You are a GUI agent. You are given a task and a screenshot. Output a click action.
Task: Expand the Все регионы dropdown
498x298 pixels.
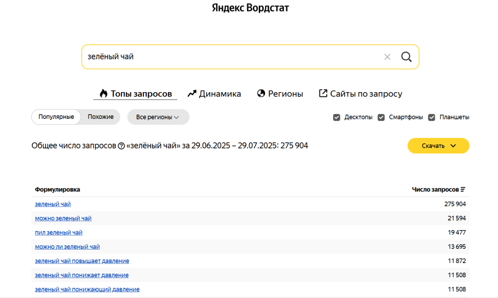point(158,117)
